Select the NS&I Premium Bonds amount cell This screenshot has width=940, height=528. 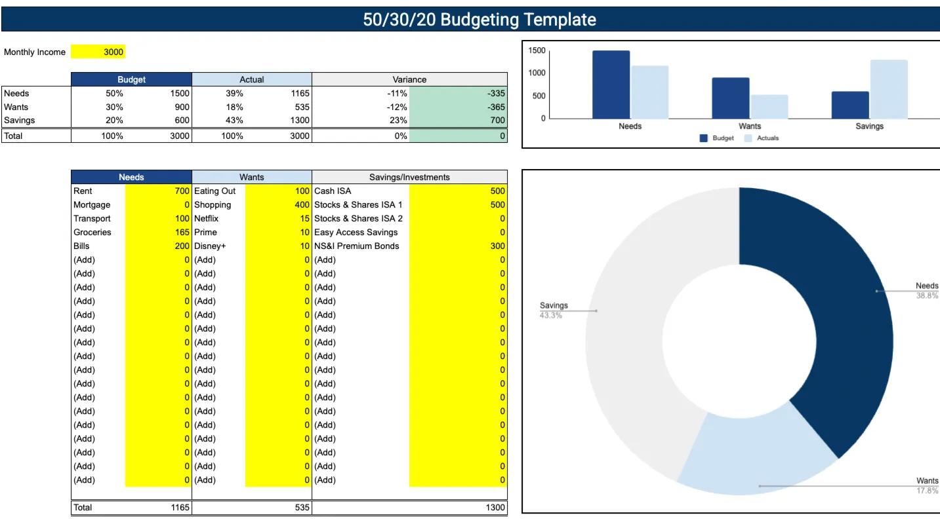pyautogui.click(x=458, y=246)
